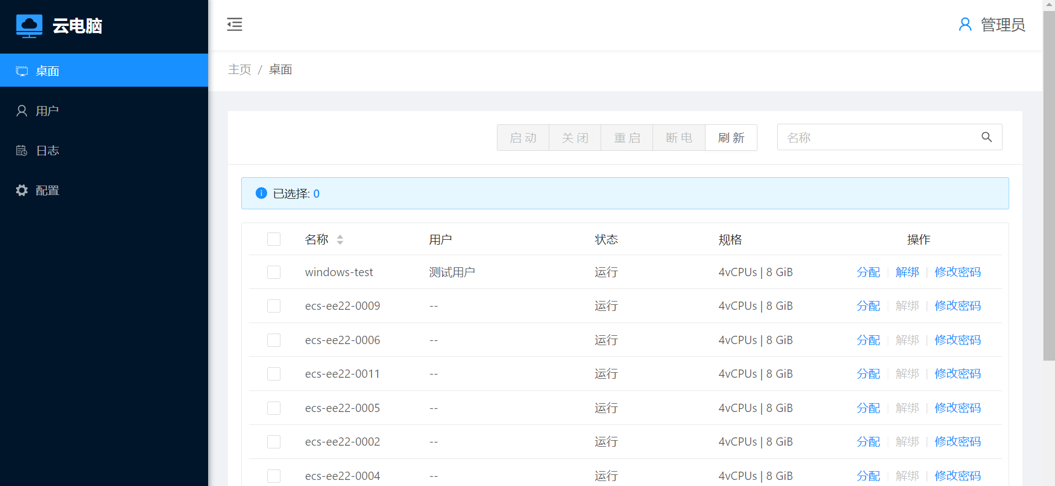Click the 状态 column header

pos(606,240)
